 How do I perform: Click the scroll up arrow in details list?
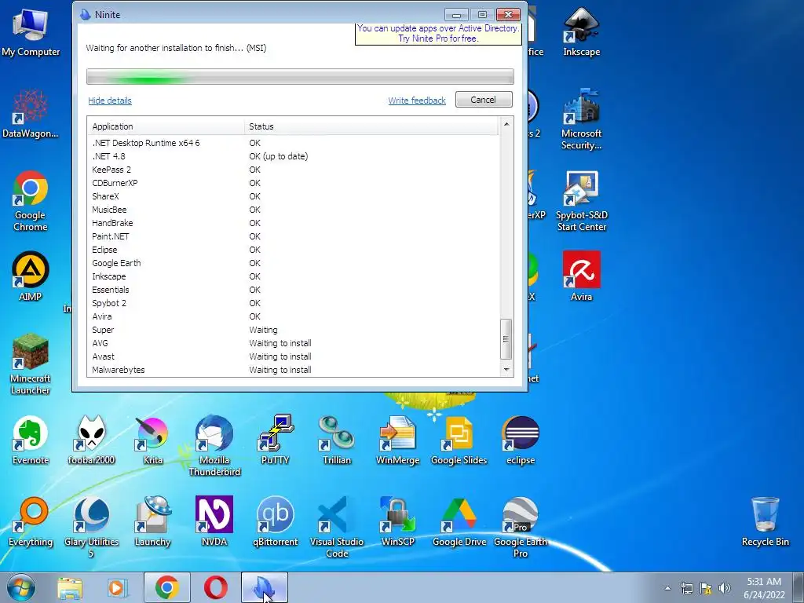506,124
